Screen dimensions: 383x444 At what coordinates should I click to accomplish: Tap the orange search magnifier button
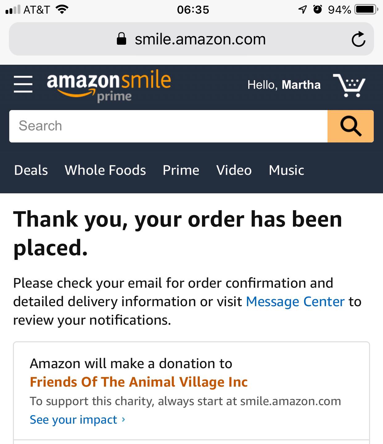pos(351,126)
